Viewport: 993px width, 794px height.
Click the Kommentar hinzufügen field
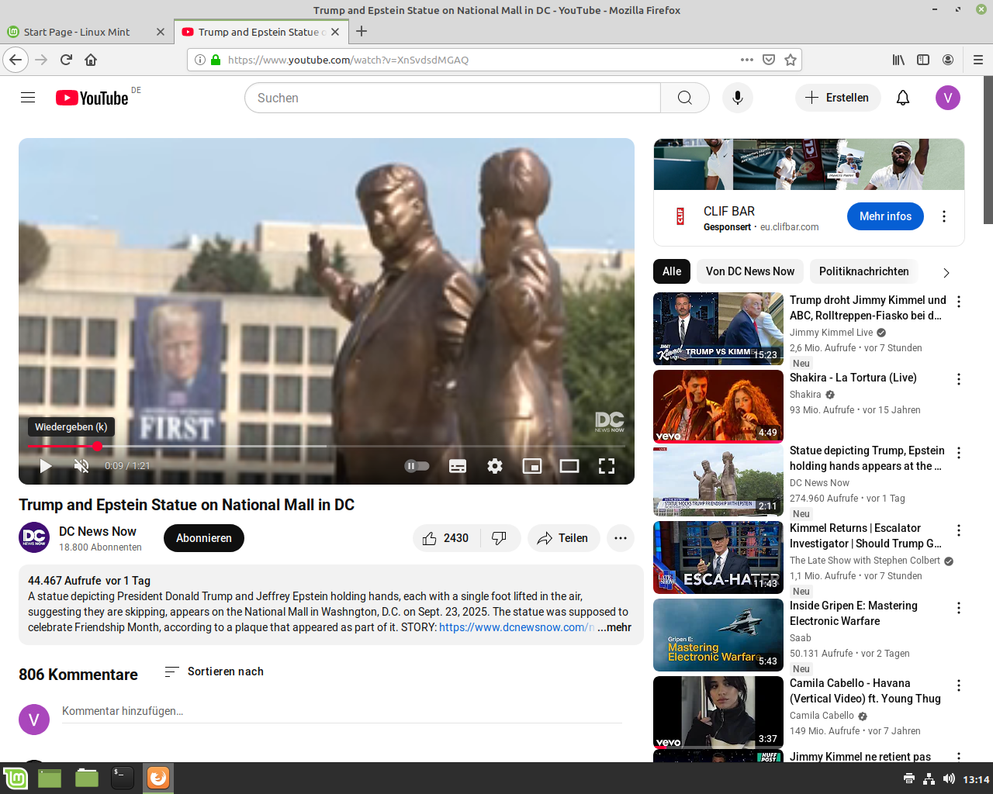click(342, 711)
